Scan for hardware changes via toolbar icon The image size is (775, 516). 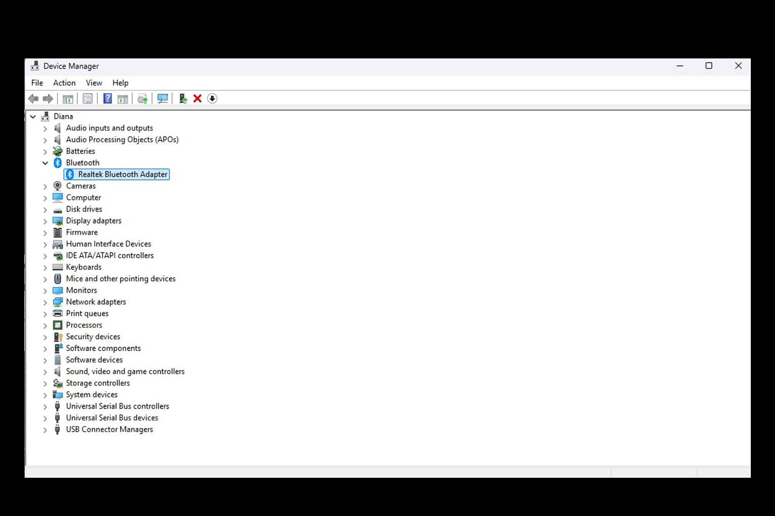162,98
